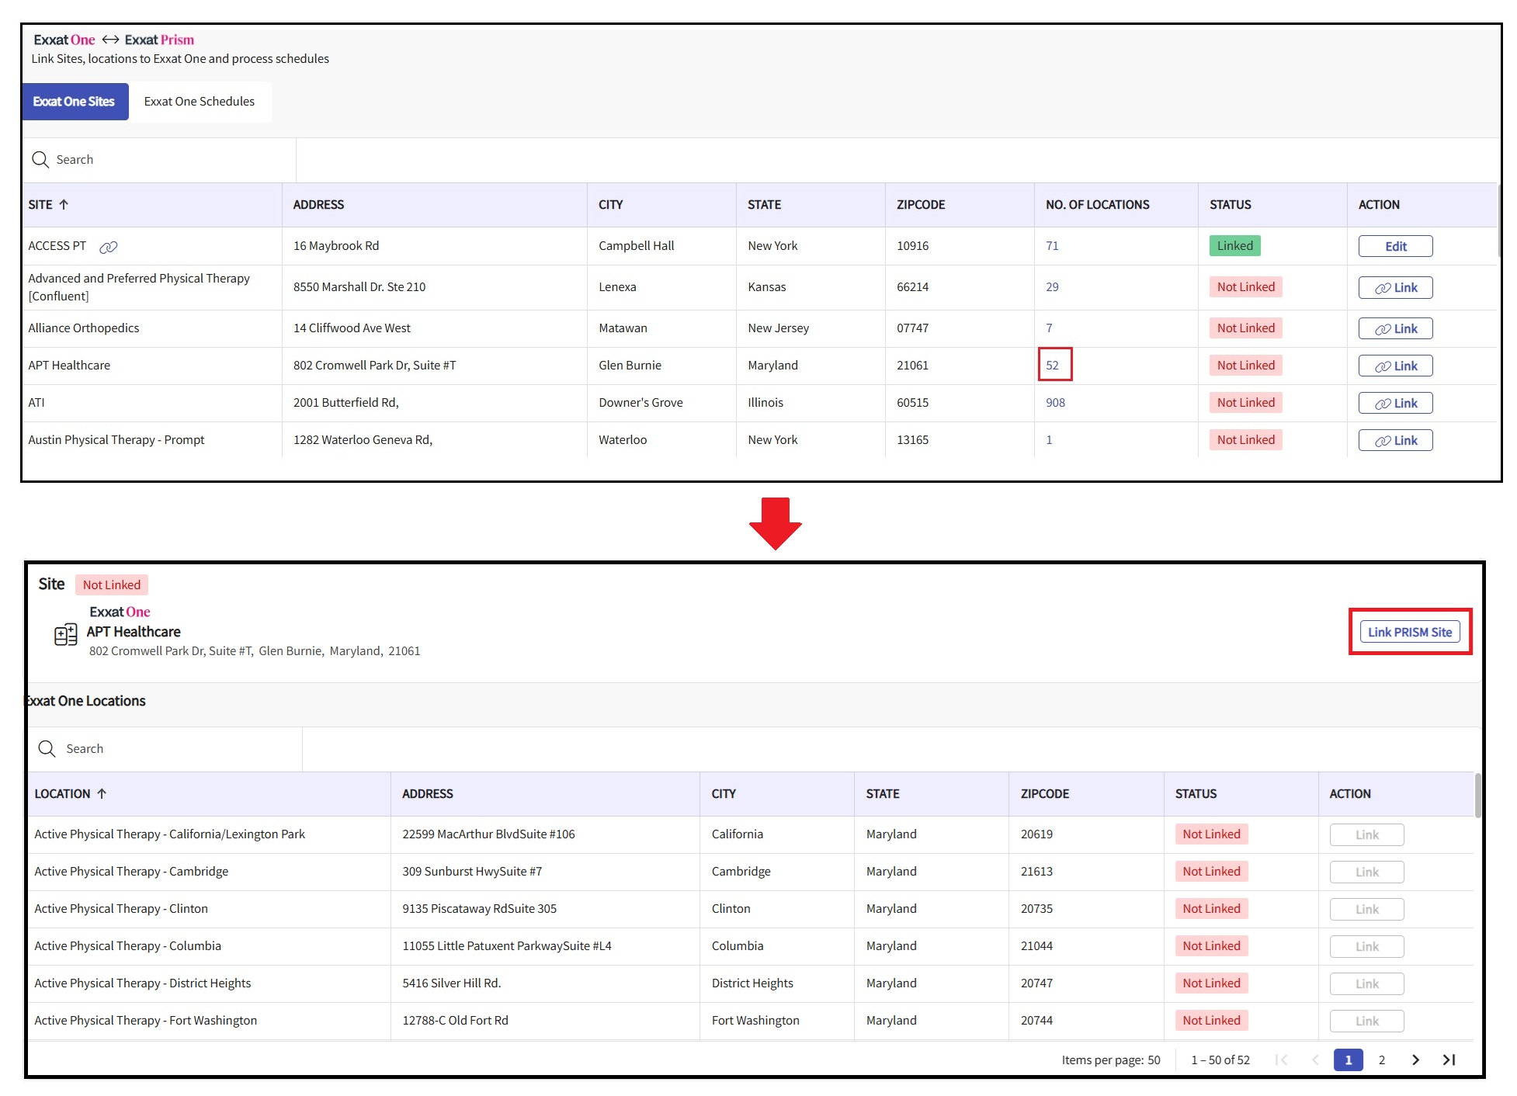
Task: Click the Linked status badge for ACCESS PT
Action: pos(1234,246)
